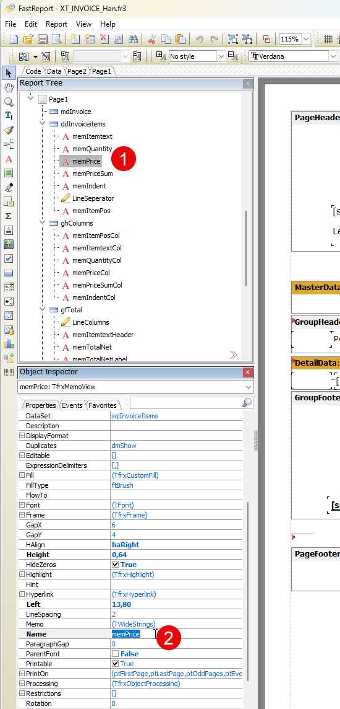The width and height of the screenshot is (340, 709).
Task: Uncheck the HideZeros True checkbox
Action: 115,565
